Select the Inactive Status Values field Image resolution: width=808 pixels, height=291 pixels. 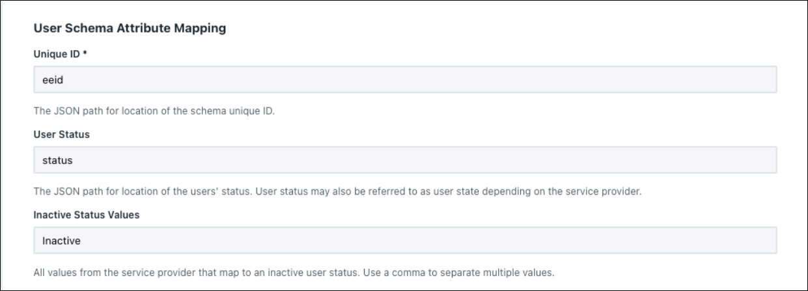[x=404, y=240]
